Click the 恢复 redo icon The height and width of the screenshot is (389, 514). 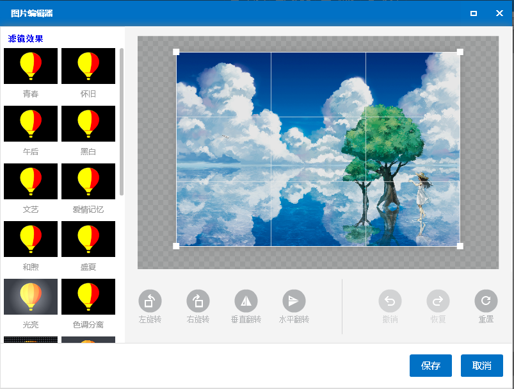click(x=438, y=301)
